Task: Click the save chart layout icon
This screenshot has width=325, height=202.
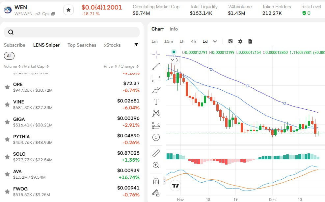Action: coord(250,41)
